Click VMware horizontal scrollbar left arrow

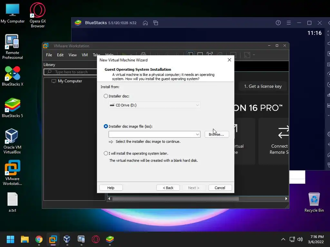109,198
